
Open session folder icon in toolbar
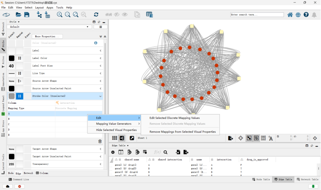[19, 15]
